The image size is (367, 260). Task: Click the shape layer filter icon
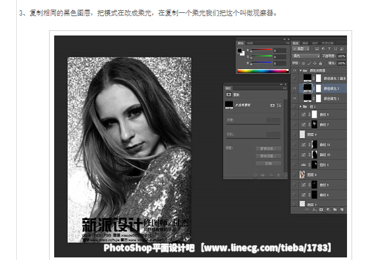pyautogui.click(x=335, y=48)
